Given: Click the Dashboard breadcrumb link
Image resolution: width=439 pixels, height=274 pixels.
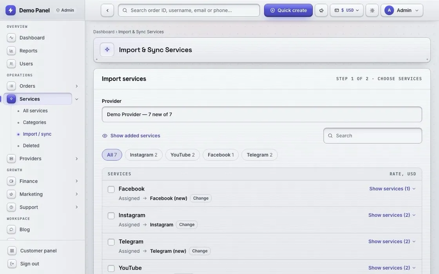Looking at the screenshot, I should point(104,32).
